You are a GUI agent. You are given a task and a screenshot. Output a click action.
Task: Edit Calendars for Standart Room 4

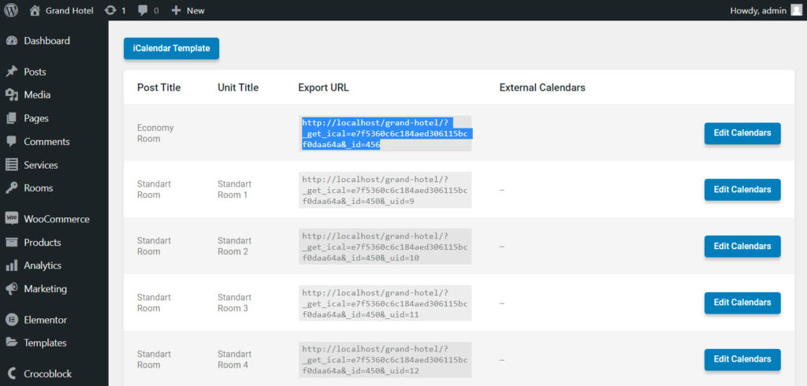click(x=742, y=360)
